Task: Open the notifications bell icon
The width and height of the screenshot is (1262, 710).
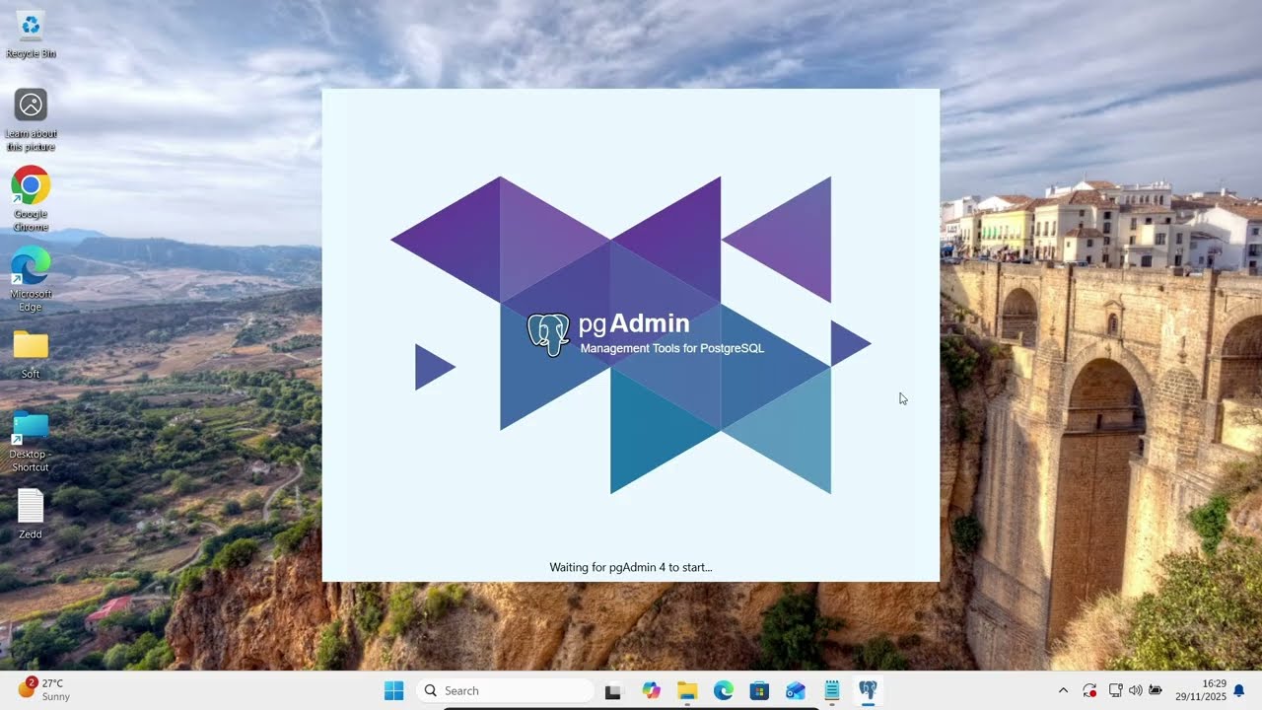Action: pyautogui.click(x=1239, y=690)
